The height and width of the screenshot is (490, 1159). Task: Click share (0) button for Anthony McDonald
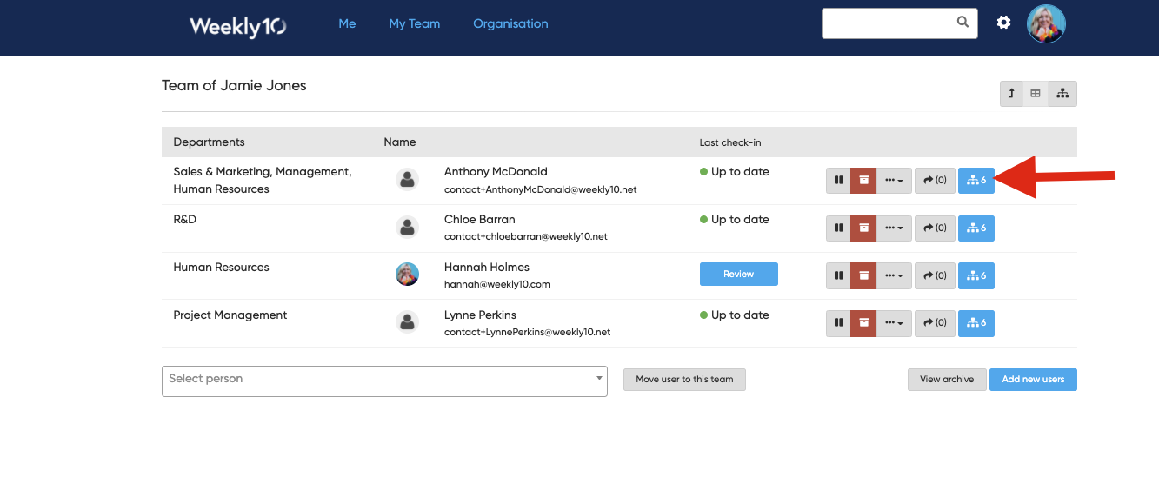(935, 180)
